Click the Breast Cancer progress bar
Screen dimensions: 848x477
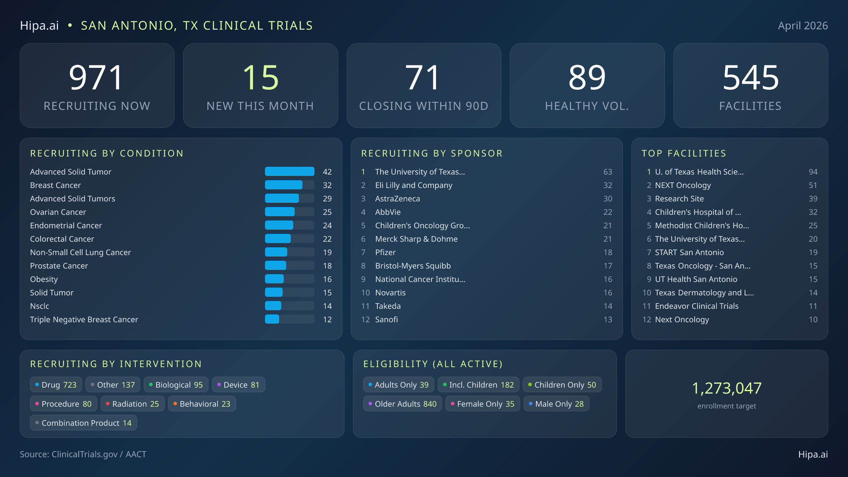290,185
